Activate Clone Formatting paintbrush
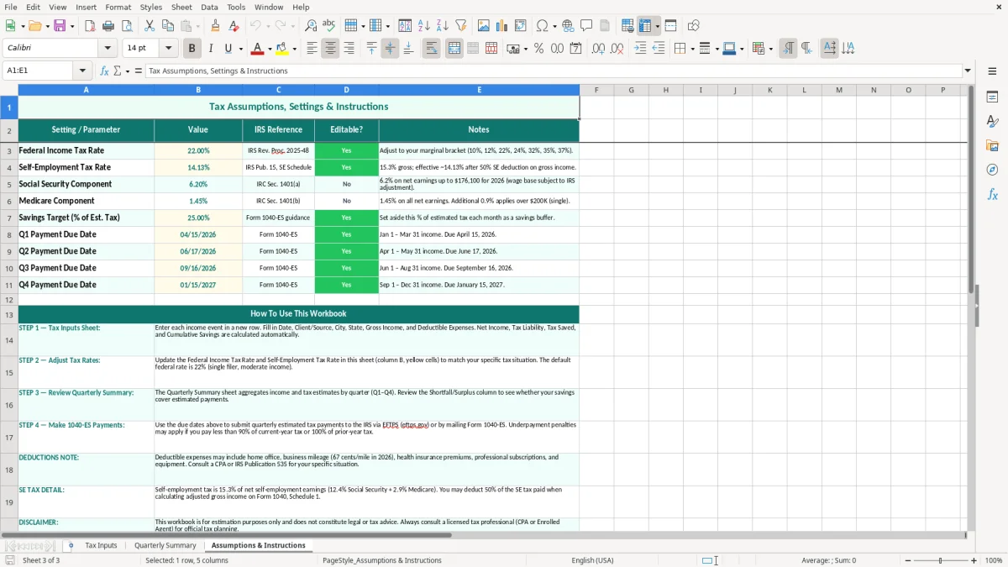 pyautogui.click(x=216, y=26)
